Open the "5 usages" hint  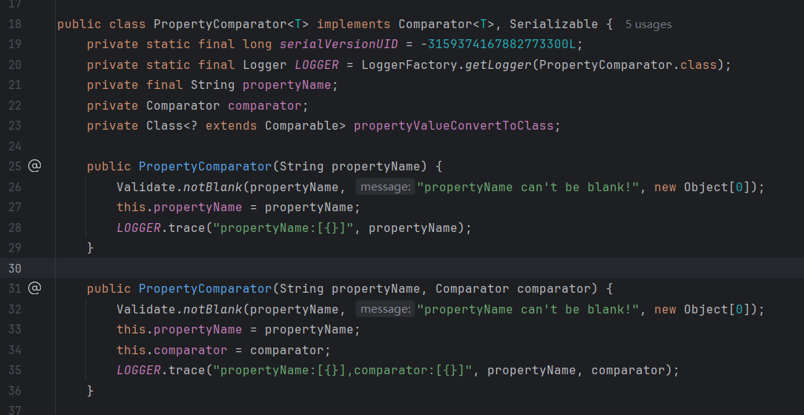tap(648, 24)
